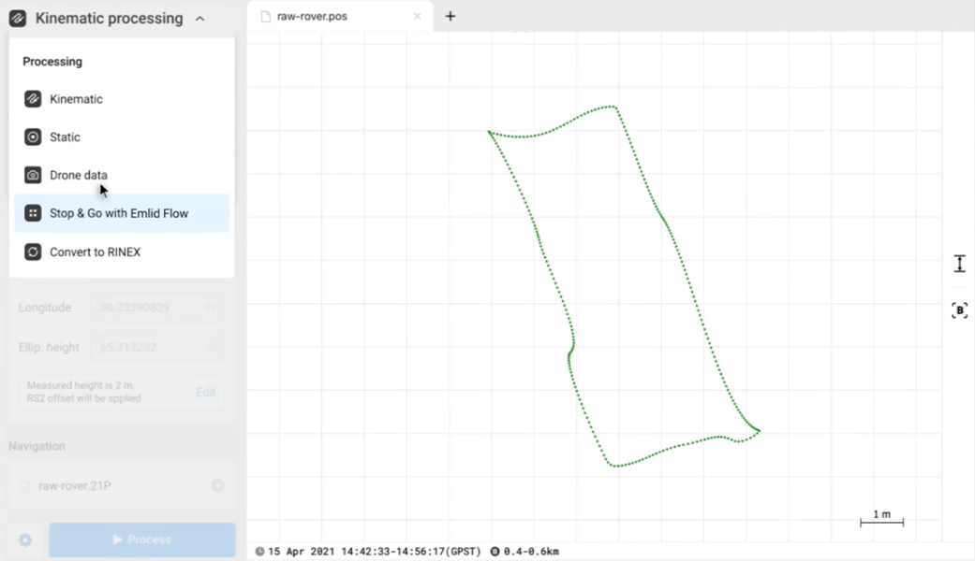Click the ellipsoidal height plot icon
Image resolution: width=975 pixels, height=561 pixels.
tap(959, 263)
